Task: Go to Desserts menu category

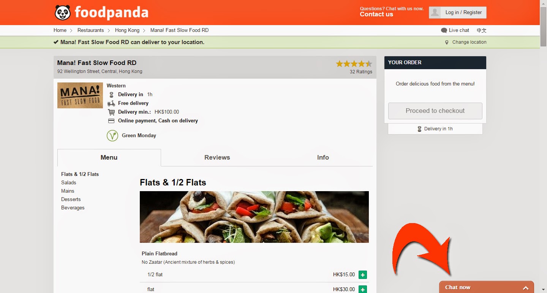Action: tap(71, 199)
